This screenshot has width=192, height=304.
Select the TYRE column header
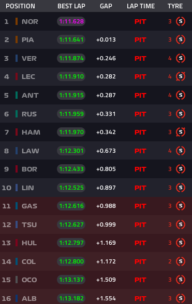(175, 6)
